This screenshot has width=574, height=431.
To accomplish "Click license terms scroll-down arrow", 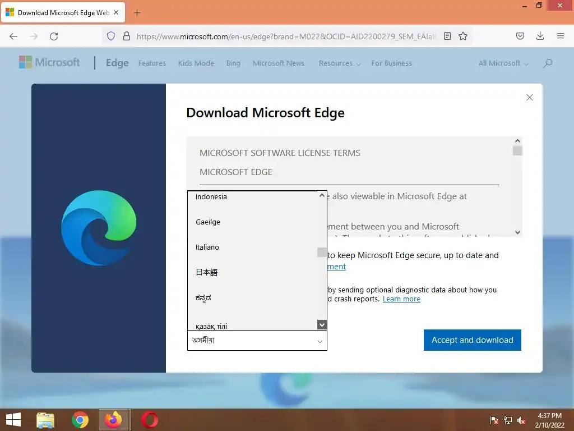I will 517,232.
